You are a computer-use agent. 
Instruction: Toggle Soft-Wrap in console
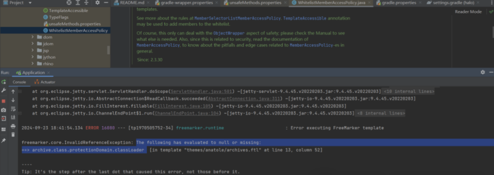pos(13,109)
